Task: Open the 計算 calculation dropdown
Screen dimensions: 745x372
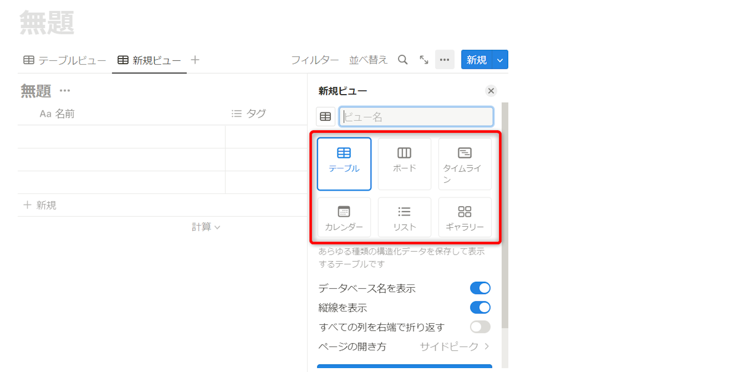Action: 206,227
